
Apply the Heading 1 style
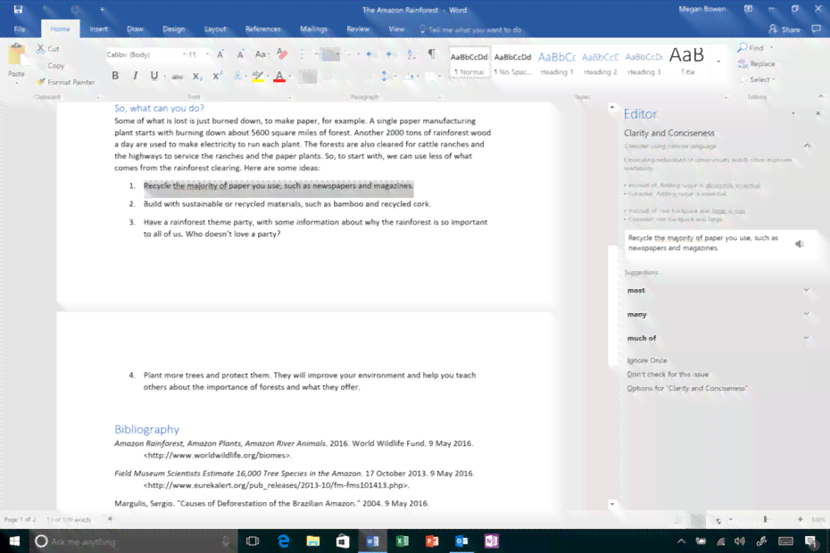click(556, 63)
